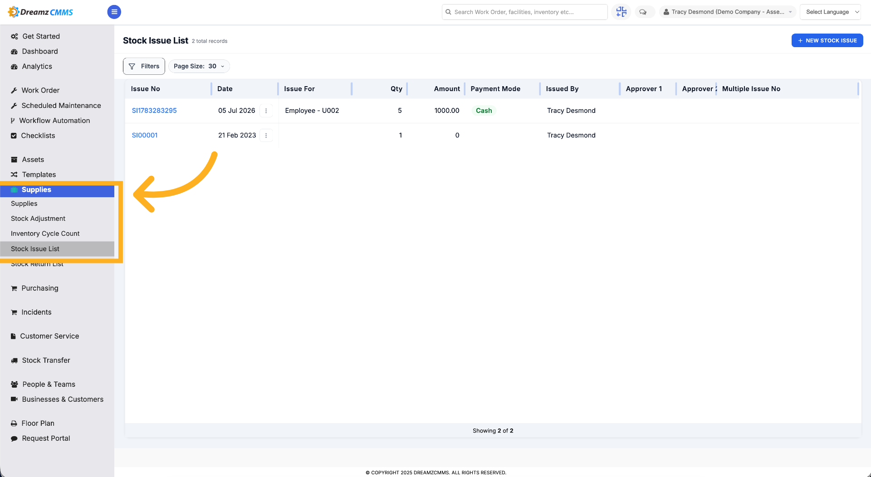Screen dimensions: 871x477
Task: Open stock issue SI100001 link
Action: [x=145, y=135]
